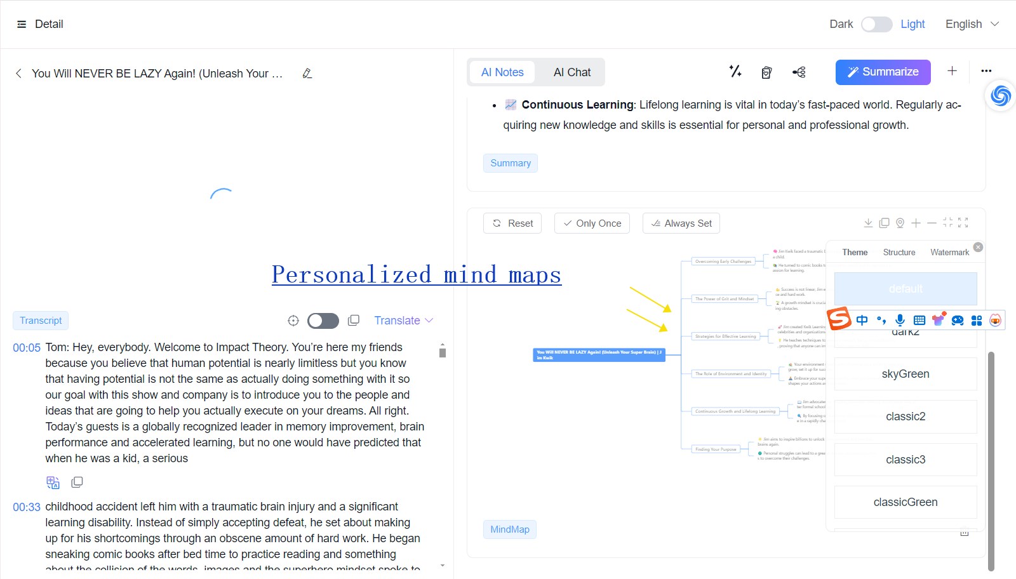This screenshot has width=1016, height=579.
Task: Click the AI polish sparkle icon
Action: (x=735, y=72)
